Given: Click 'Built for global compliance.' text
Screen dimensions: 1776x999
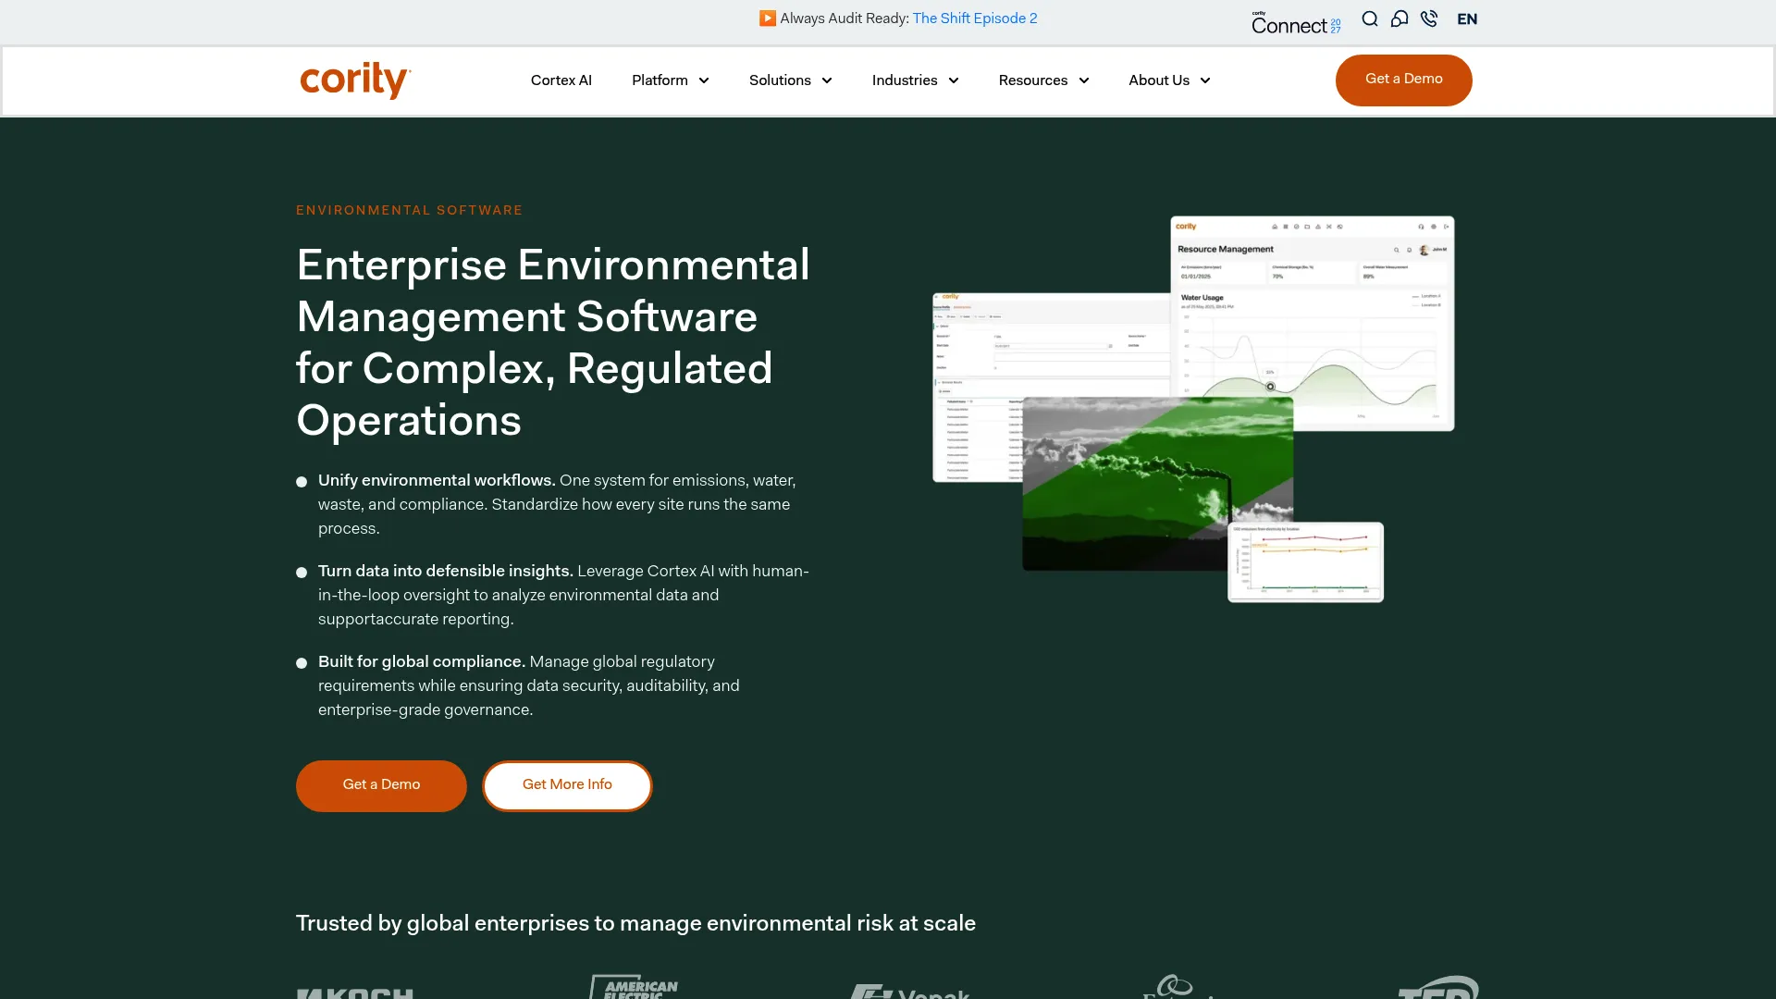Looking at the screenshot, I should [x=422, y=661].
